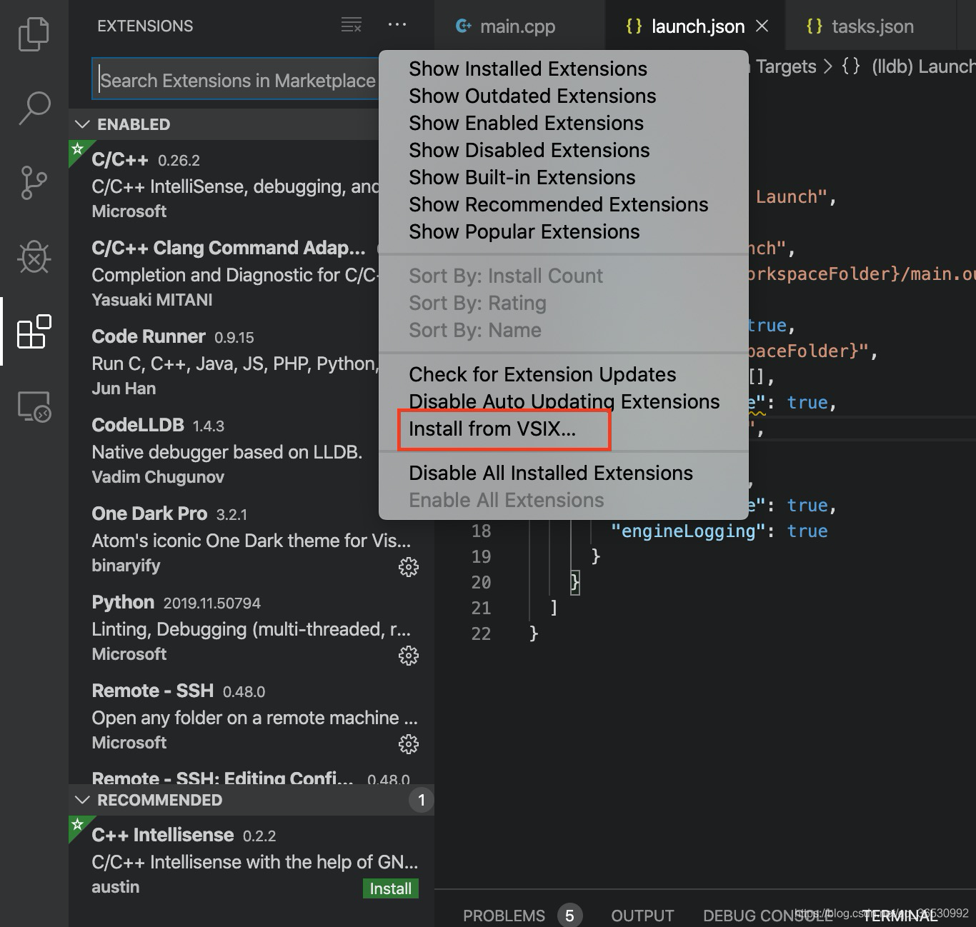This screenshot has width=976, height=927.
Task: Select Disable Auto Updating Extensions
Action: pyautogui.click(x=564, y=401)
